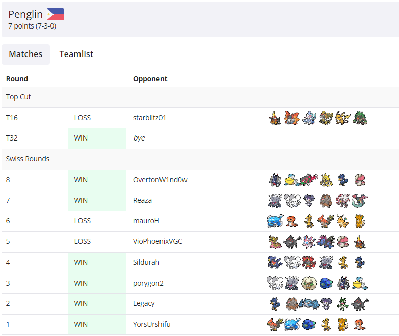The image size is (399, 336).
Task: Click the Round column header
Action: click(17, 79)
